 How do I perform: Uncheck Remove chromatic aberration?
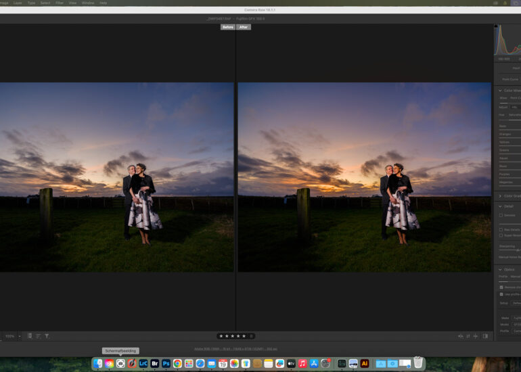(501, 287)
